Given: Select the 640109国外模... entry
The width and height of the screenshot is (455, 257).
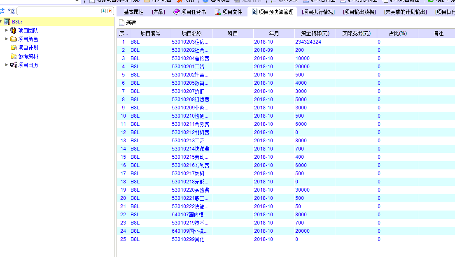Looking at the screenshot, I should coord(190,231).
